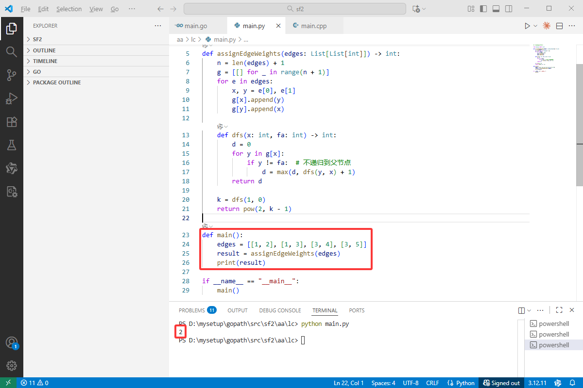
Task: Click the Split Editor icon
Action: click(559, 26)
